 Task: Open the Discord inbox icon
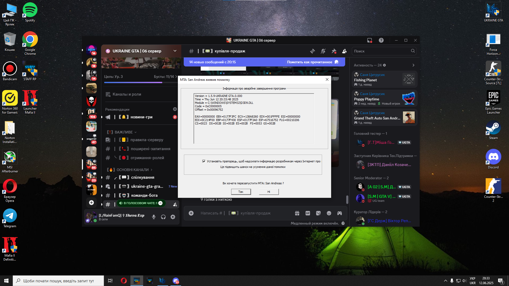pyautogui.click(x=370, y=40)
